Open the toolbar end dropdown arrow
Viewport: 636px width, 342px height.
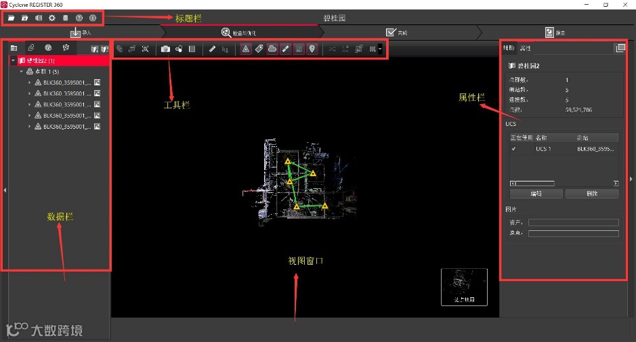pyautogui.click(x=380, y=49)
